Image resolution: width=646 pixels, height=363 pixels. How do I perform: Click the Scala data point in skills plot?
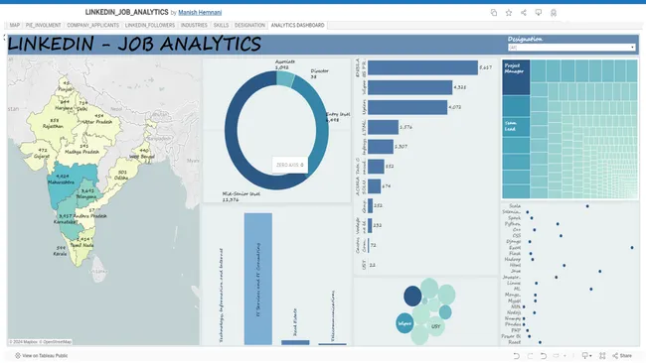pyautogui.click(x=587, y=206)
